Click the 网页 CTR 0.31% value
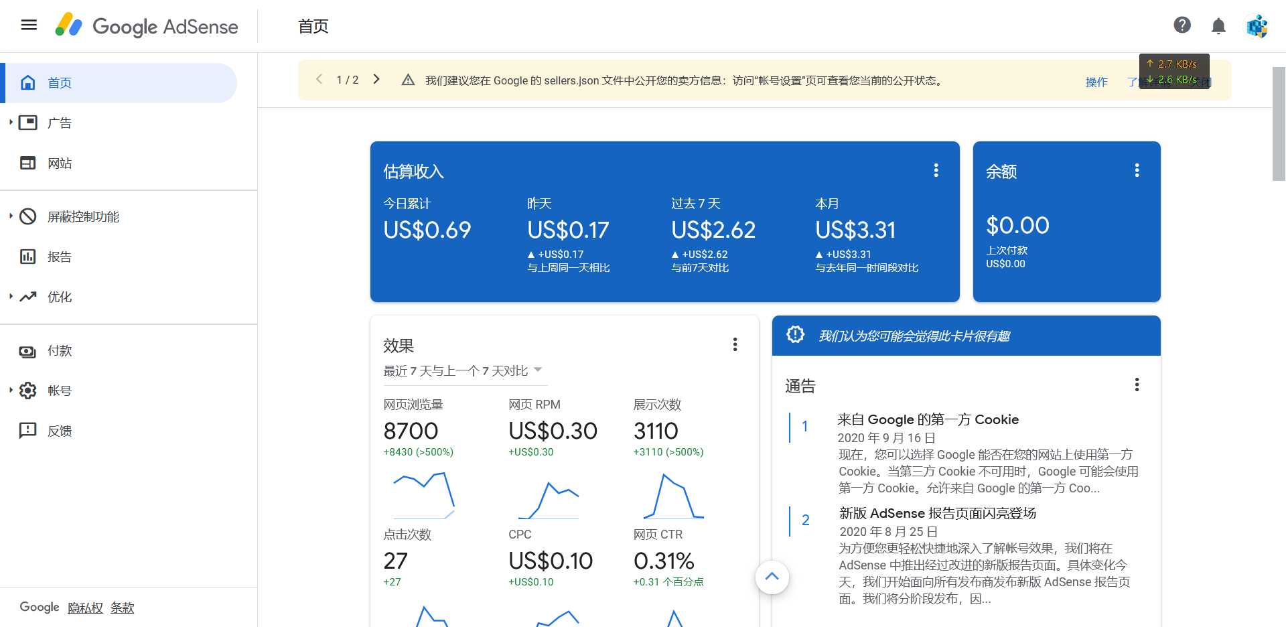The height and width of the screenshot is (627, 1286). click(x=664, y=561)
